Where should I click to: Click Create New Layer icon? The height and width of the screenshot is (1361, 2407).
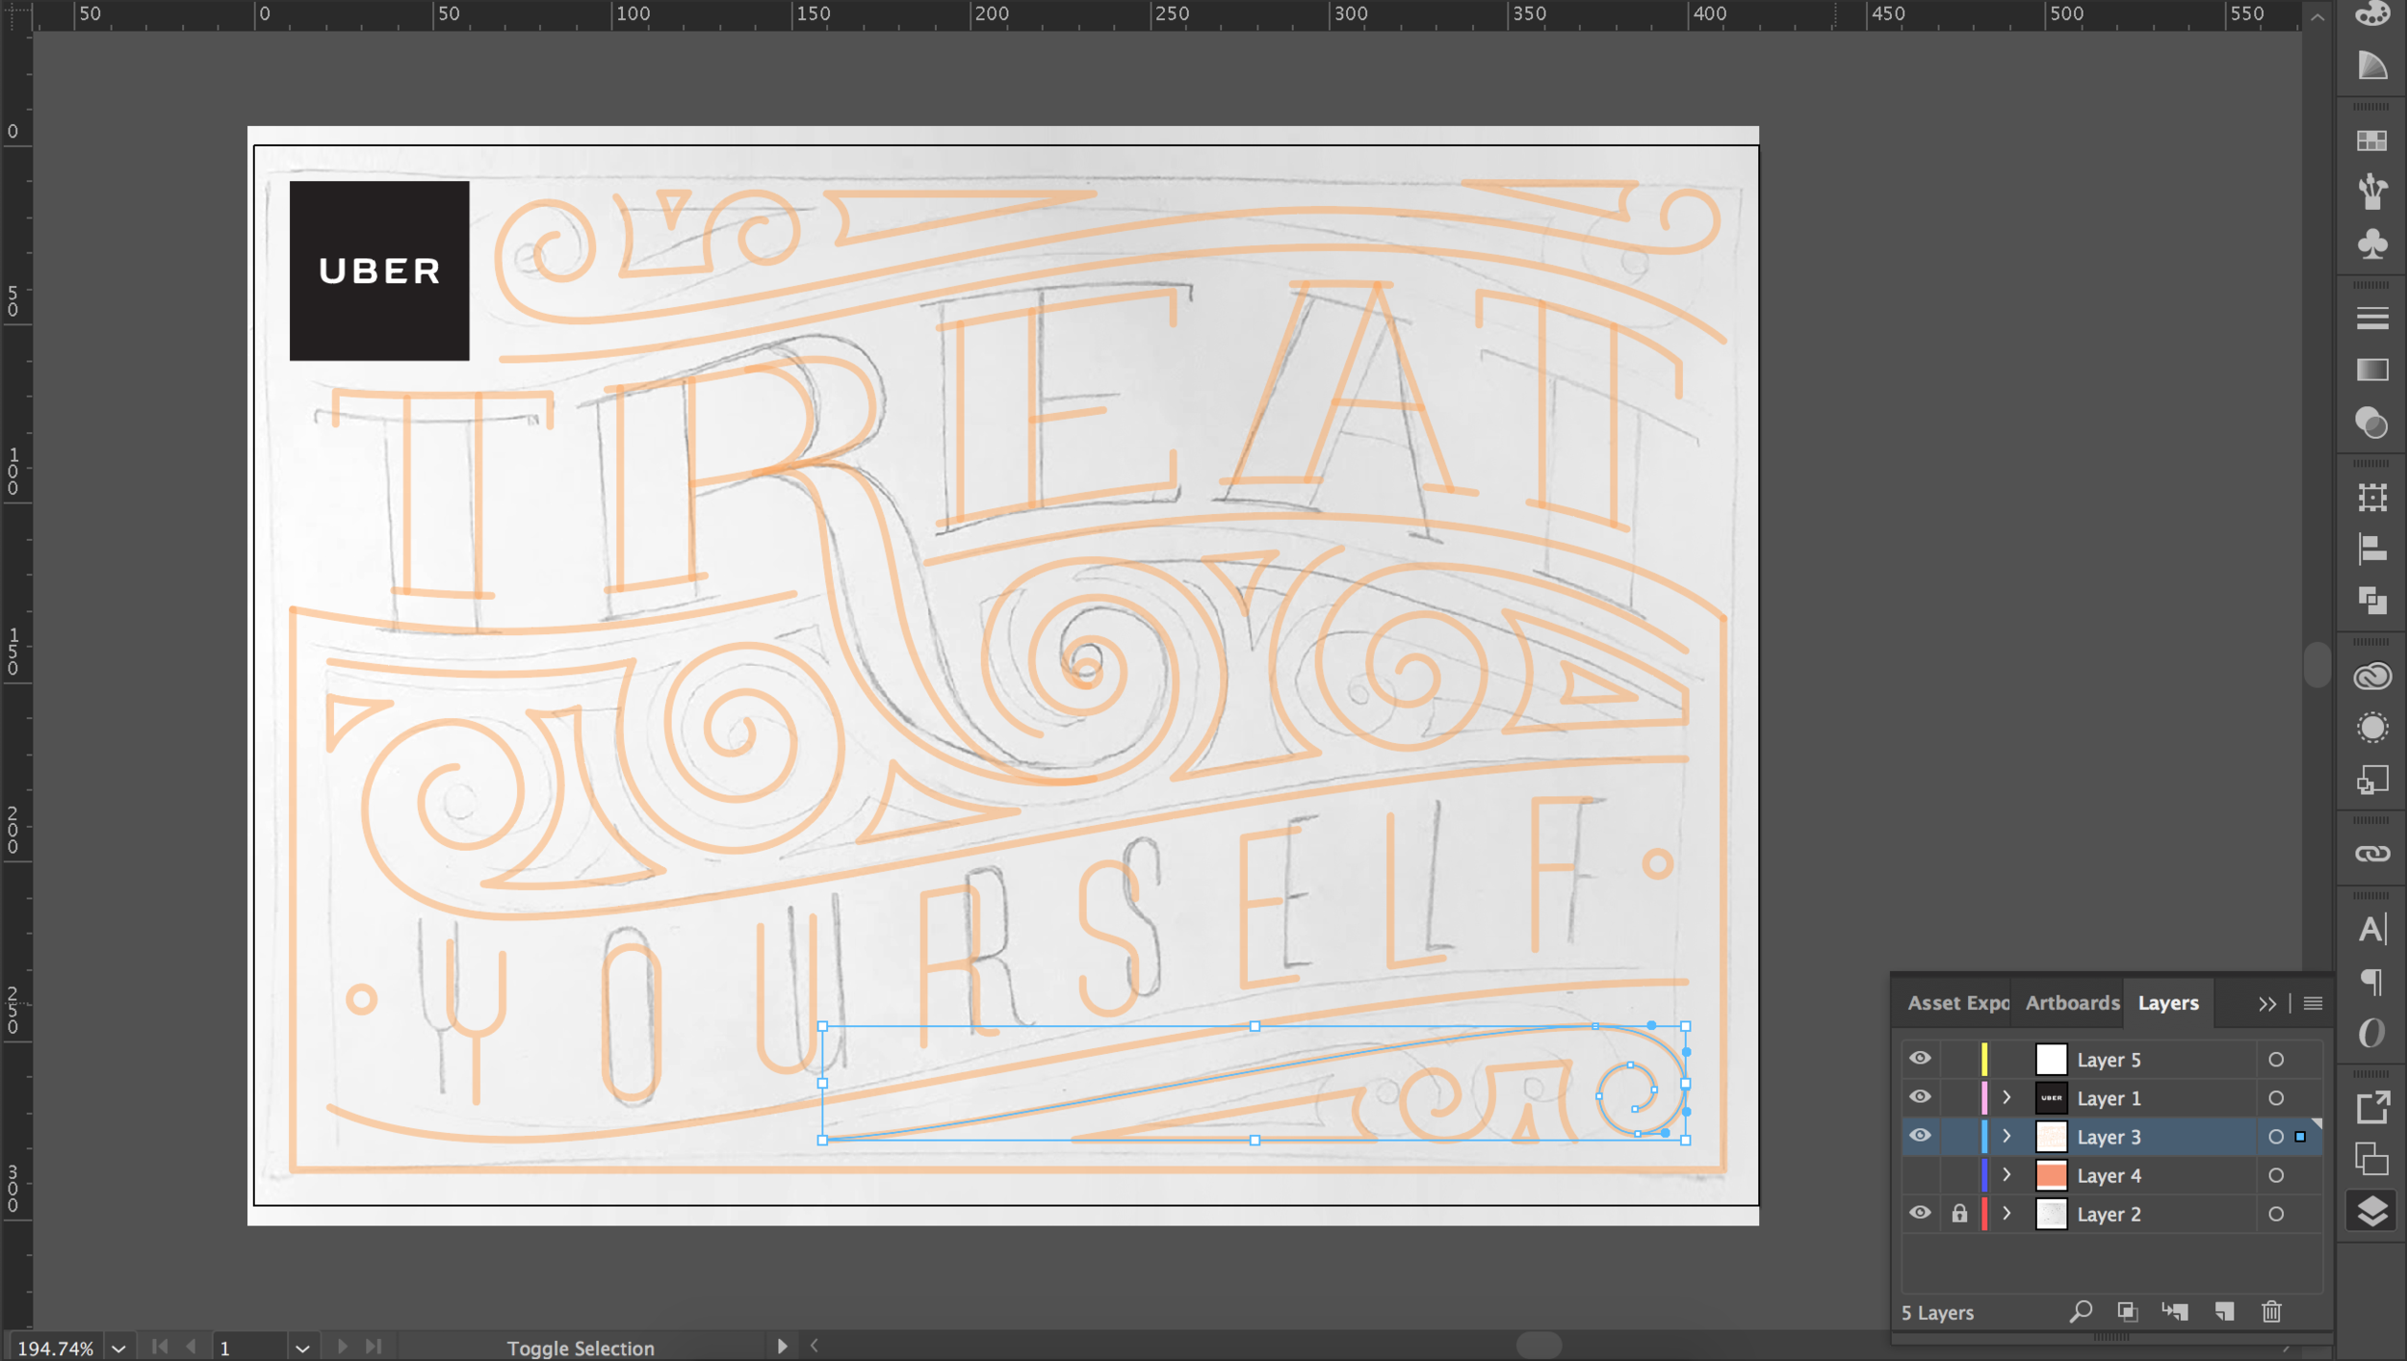coord(2224,1311)
